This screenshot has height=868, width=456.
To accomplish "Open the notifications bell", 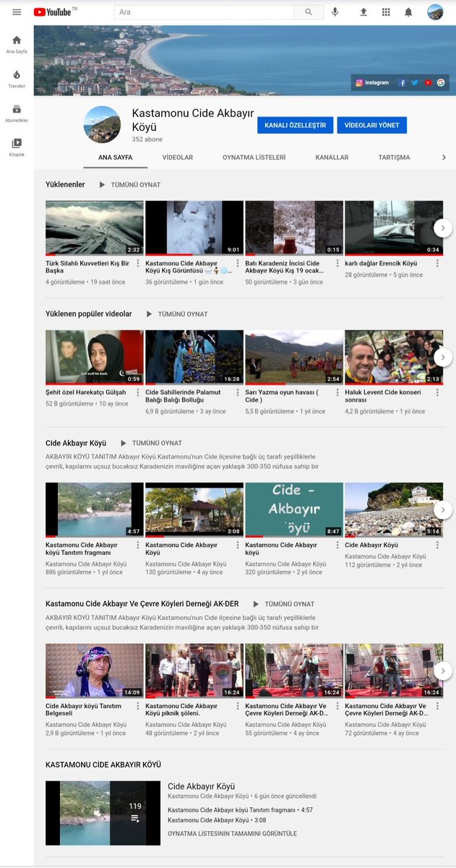I will click(408, 12).
